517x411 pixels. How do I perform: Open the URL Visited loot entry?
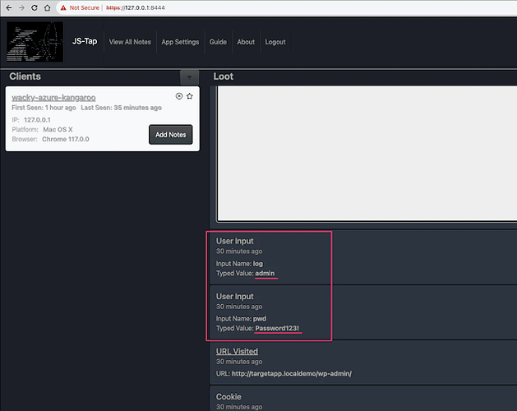(237, 351)
